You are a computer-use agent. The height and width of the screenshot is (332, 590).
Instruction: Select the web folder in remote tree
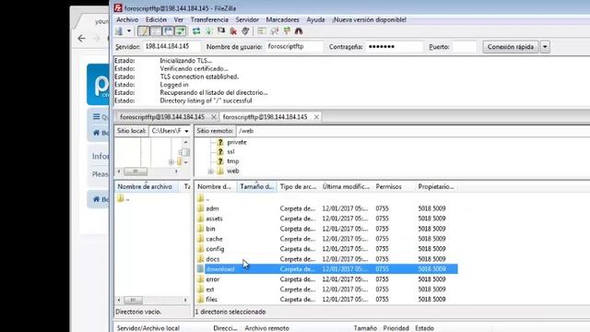(x=233, y=171)
